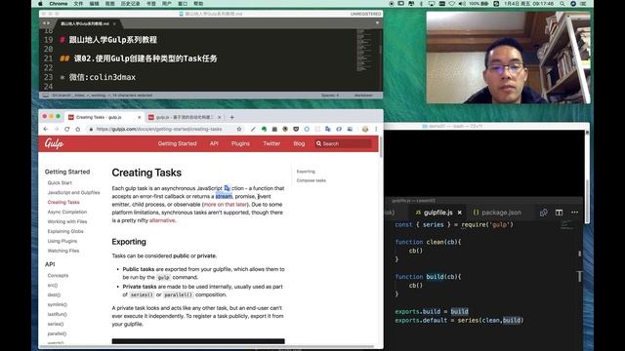Open Watching Files sidebar link
Image resolution: width=625 pixels, height=351 pixels.
[x=63, y=251]
